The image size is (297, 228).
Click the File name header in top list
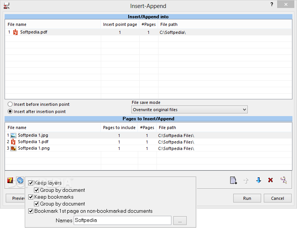tap(53, 25)
